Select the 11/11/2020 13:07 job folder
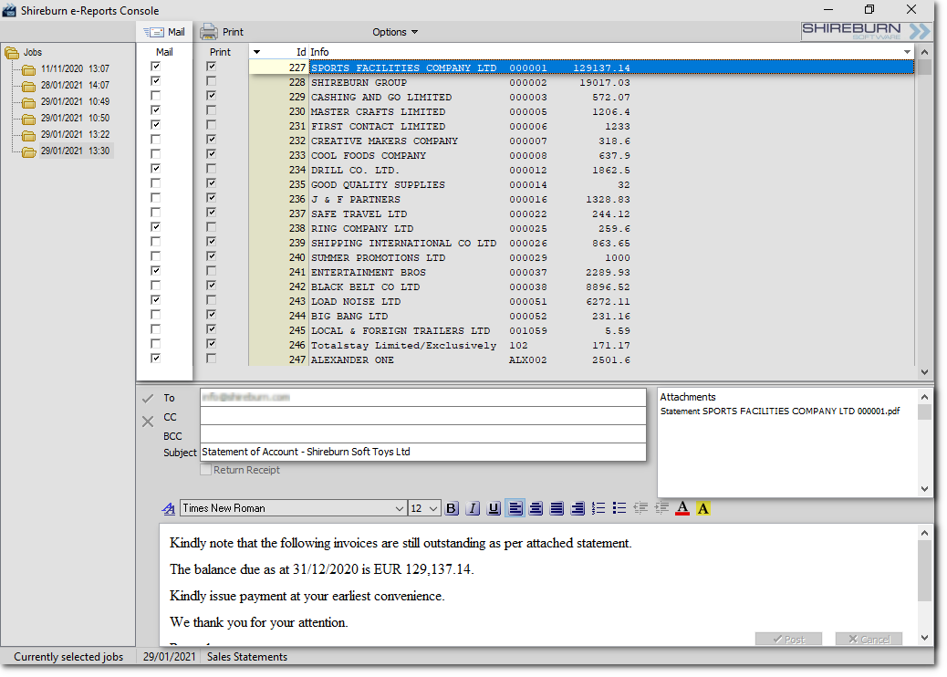 75,68
